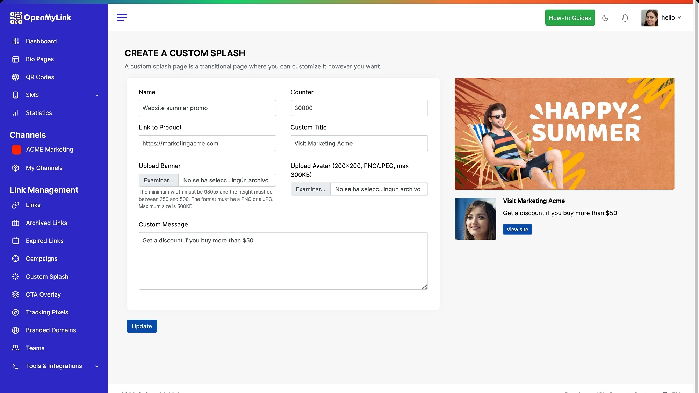This screenshot has width=699, height=393.
Task: Open the hello user dropdown
Action: tap(671, 17)
